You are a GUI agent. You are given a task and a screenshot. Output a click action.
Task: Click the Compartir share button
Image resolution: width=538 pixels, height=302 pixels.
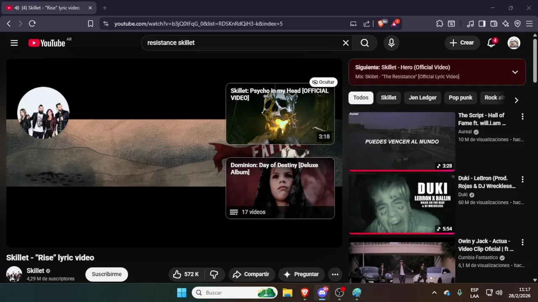252,274
